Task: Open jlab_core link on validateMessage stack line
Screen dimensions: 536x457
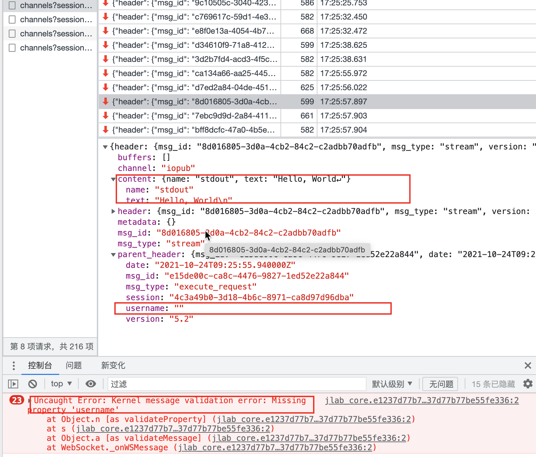Action: coord(309,438)
